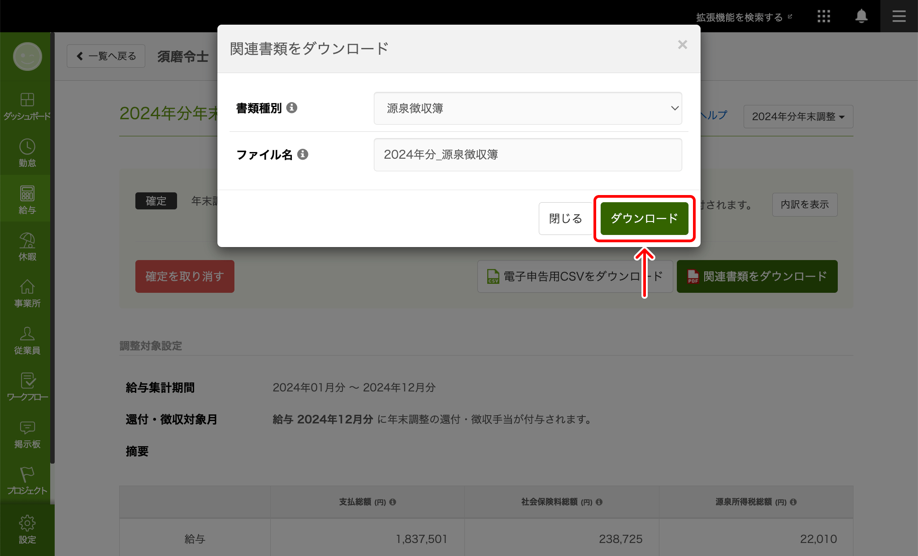This screenshot has height=556, width=918.
Task: Click 2024年01月分 〜 2024年12月分 period text
Action: 354,387
